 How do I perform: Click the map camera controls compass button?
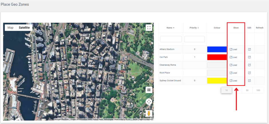pos(149,101)
